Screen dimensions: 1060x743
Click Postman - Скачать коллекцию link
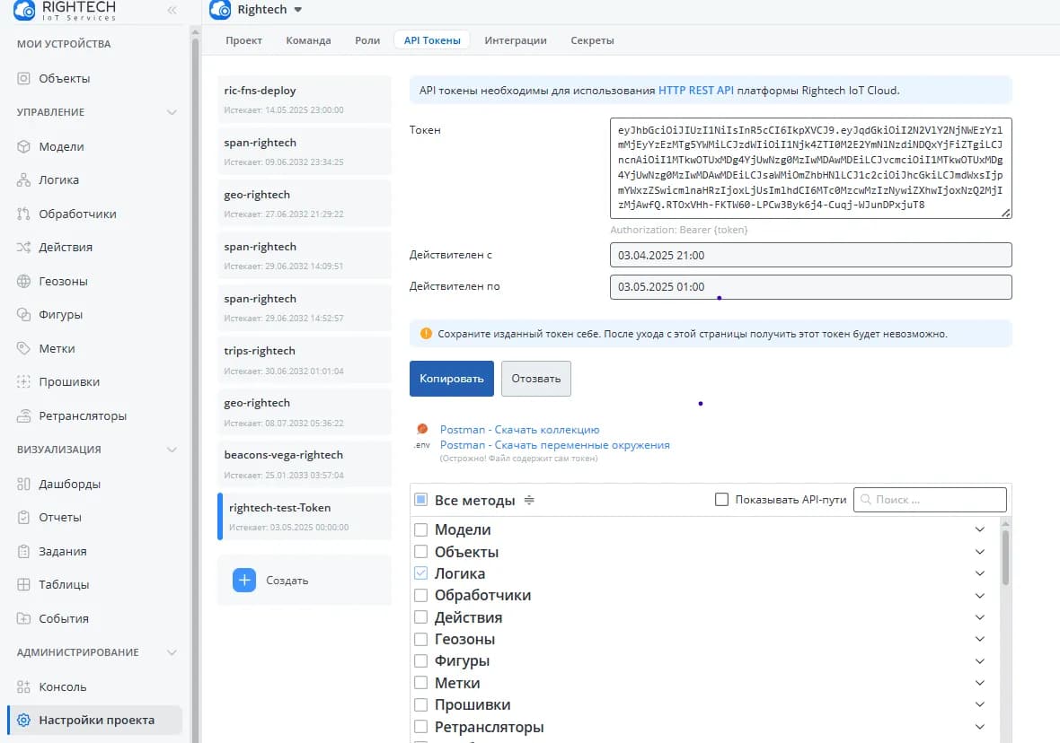pyautogui.click(x=519, y=430)
